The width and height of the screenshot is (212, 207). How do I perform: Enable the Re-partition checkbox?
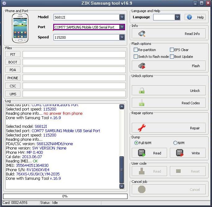click(136, 50)
